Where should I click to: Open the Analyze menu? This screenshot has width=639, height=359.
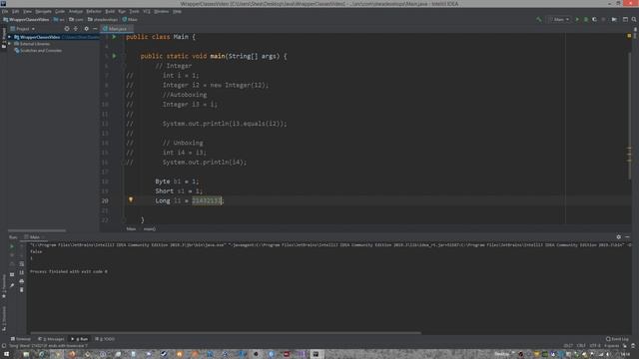pos(76,11)
